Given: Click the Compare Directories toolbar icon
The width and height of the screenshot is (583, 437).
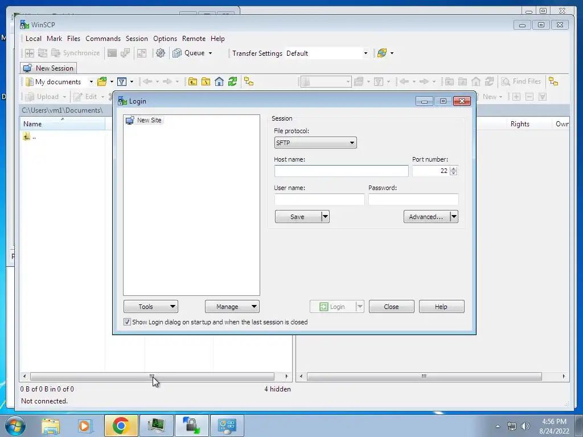Looking at the screenshot, I should 30,53.
